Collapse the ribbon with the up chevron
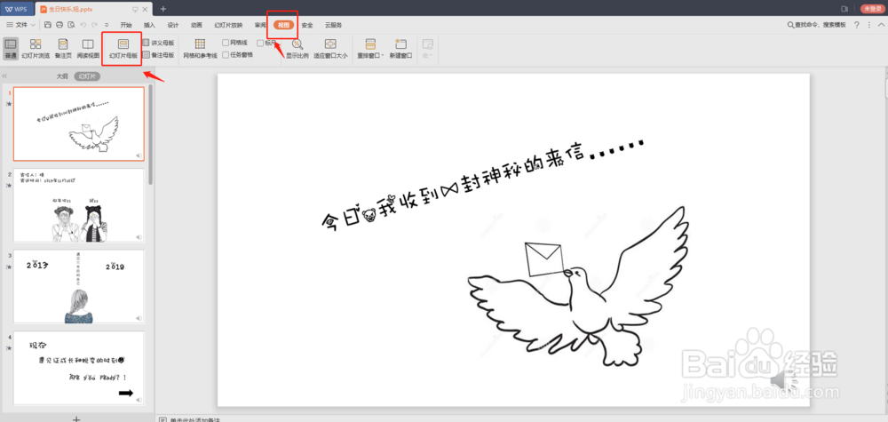This screenshot has height=422, width=888. (881, 25)
